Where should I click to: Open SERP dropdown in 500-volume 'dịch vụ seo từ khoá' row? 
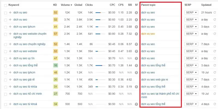pyautogui.click(x=191, y=104)
